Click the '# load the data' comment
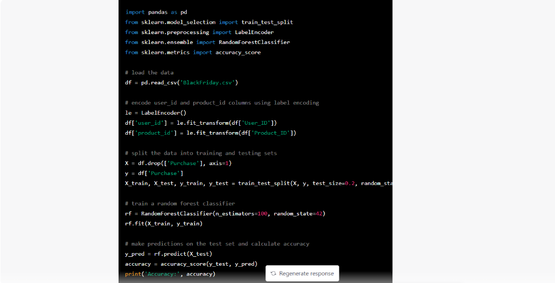Viewport: 555px width, 283px height. 149,72
